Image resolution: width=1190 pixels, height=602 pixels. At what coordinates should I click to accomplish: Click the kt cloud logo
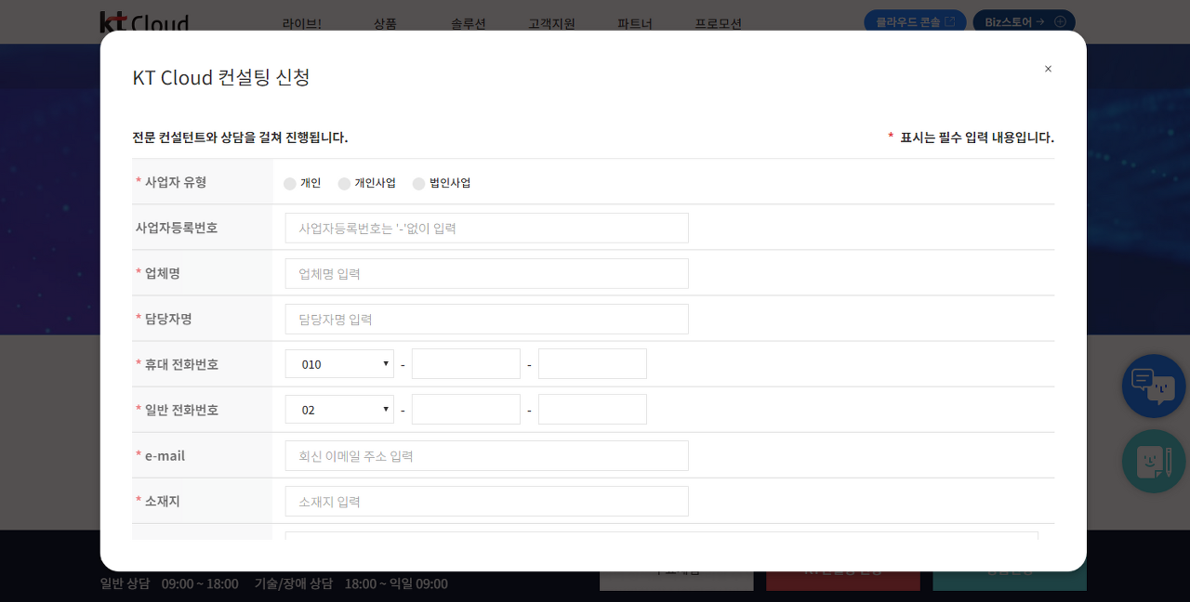pos(144,22)
